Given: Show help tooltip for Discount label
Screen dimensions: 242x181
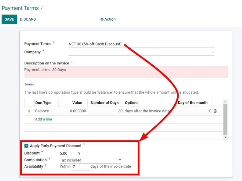Looking at the screenshot, I should point(42,152).
